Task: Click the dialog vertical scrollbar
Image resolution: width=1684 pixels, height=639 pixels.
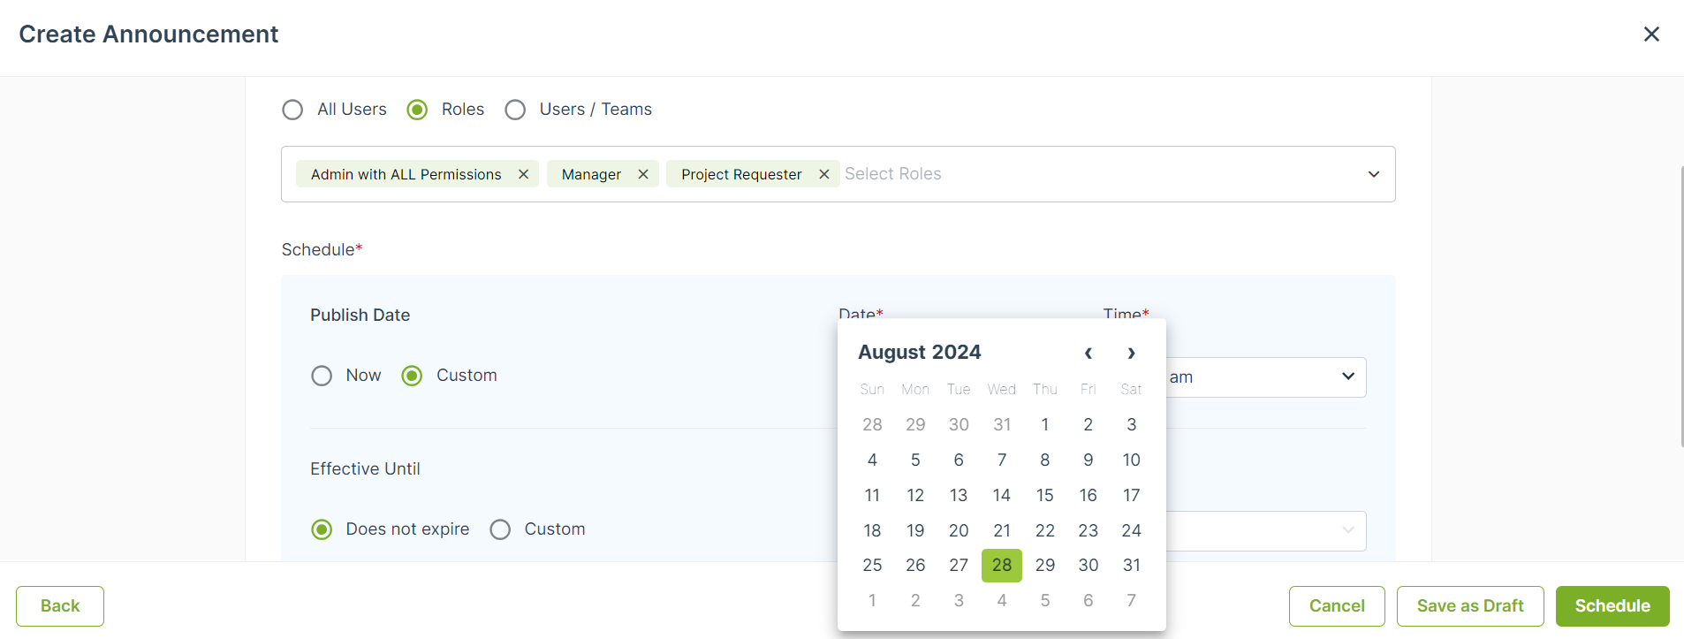Action: pyautogui.click(x=1681, y=305)
